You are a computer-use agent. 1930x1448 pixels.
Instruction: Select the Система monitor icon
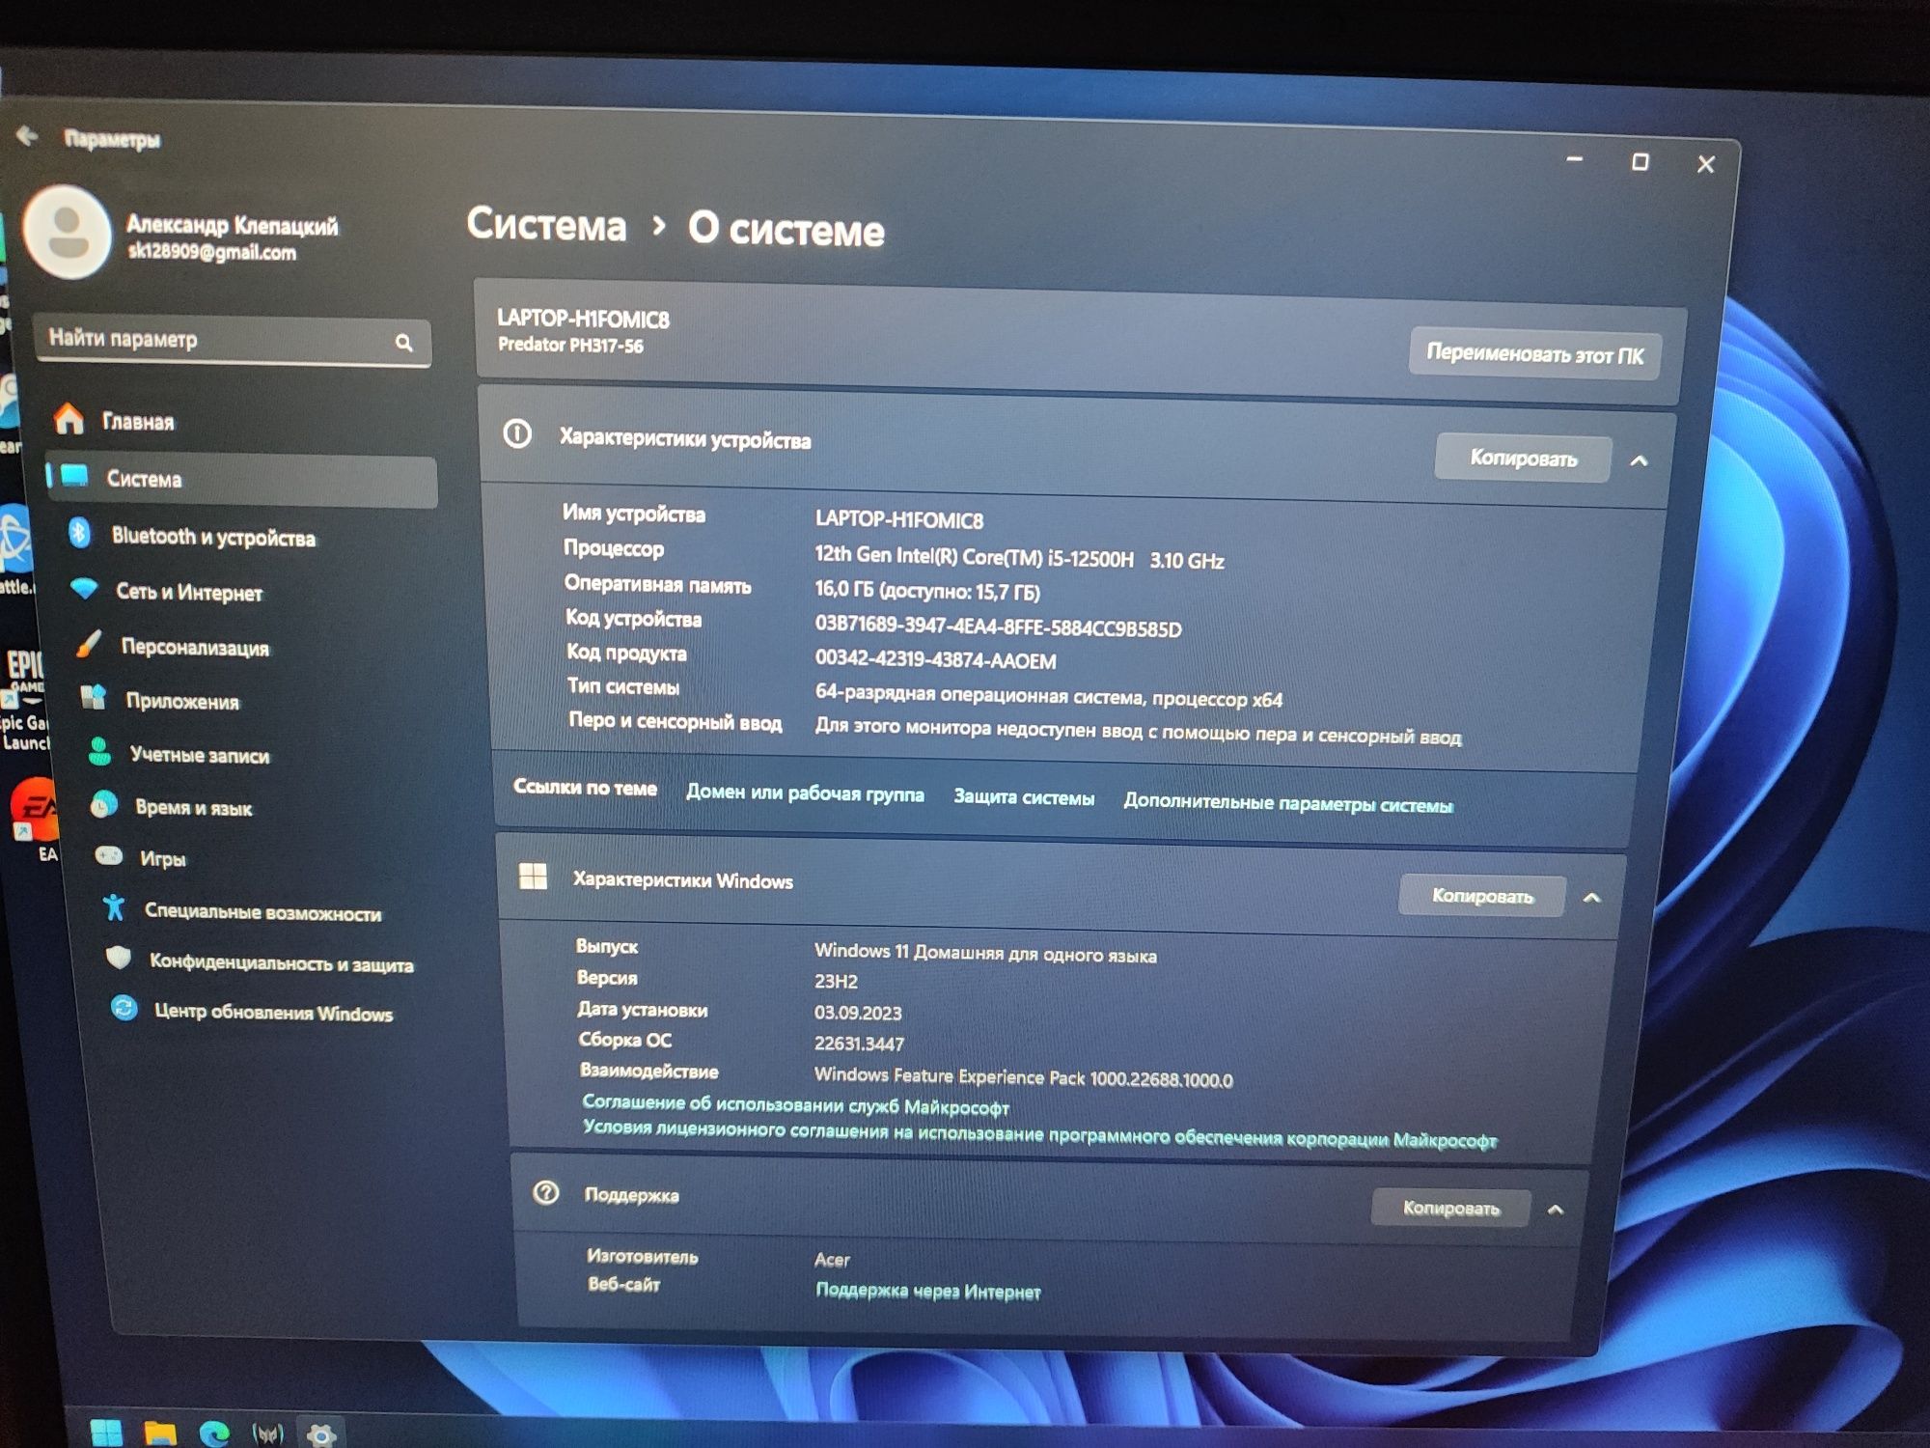(x=73, y=475)
